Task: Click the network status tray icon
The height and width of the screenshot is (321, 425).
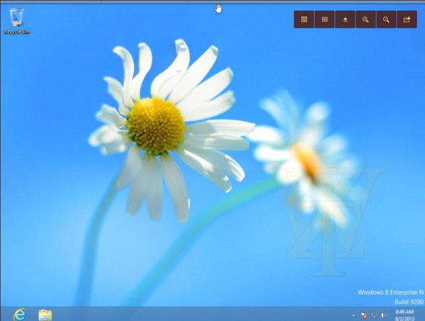Action: point(374,315)
